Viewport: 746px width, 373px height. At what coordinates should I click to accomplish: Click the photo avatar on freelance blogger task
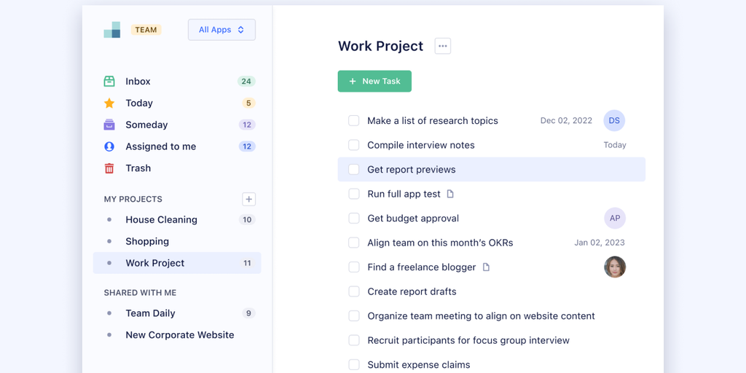pyautogui.click(x=615, y=267)
